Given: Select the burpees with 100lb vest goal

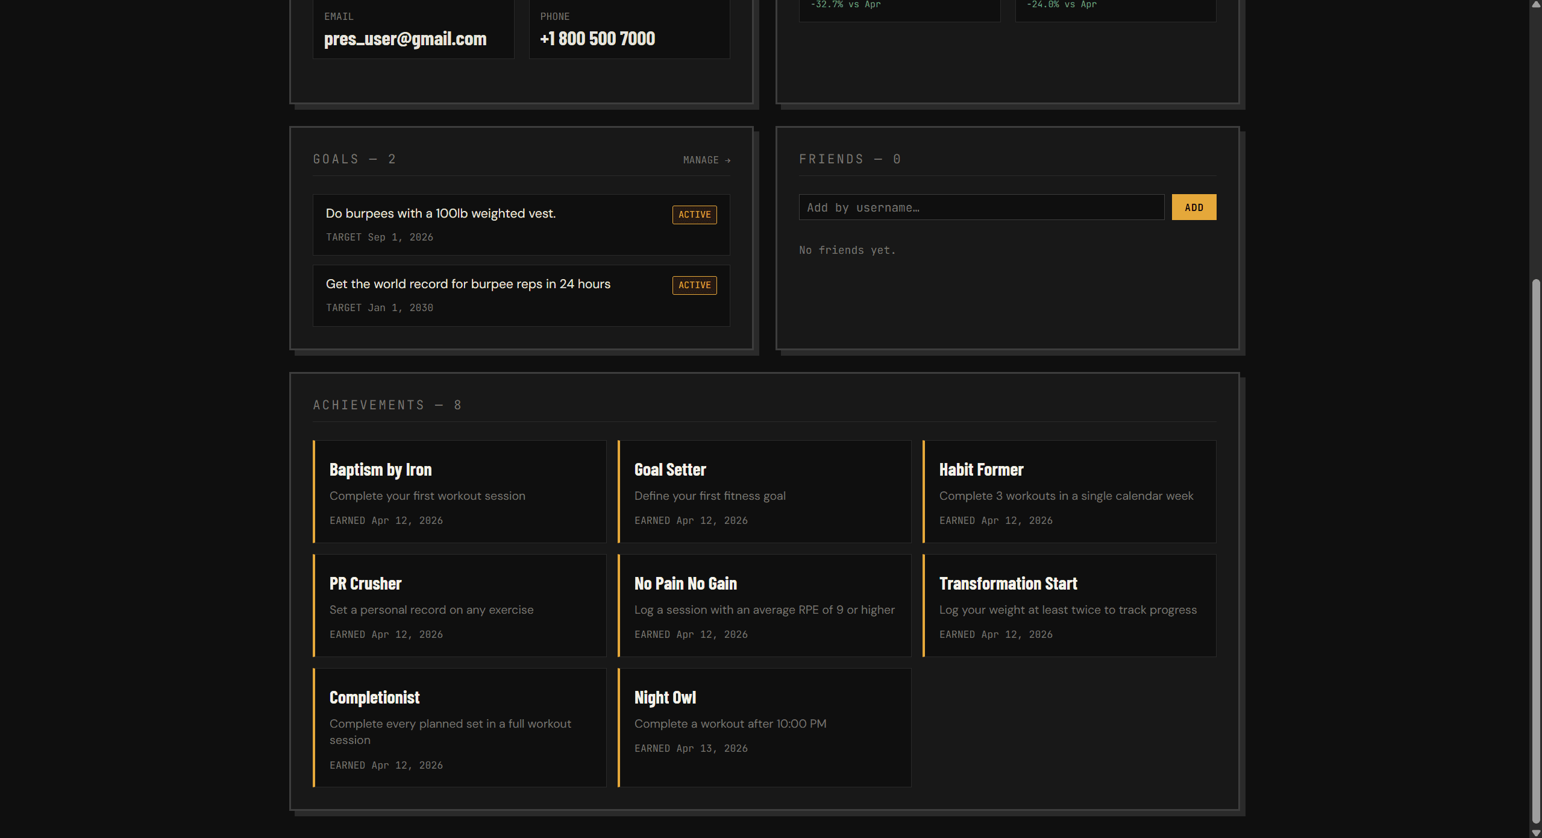Looking at the screenshot, I should tap(521, 225).
